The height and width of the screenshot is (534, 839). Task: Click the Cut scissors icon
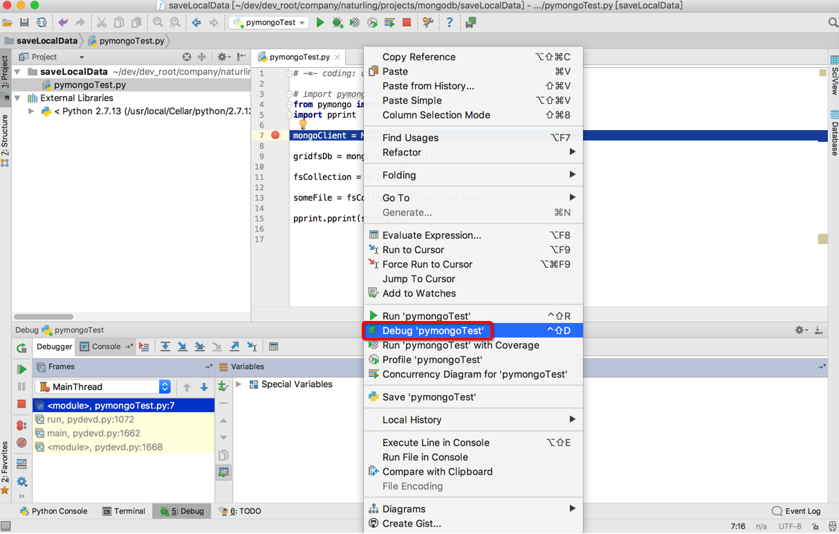tap(102, 23)
